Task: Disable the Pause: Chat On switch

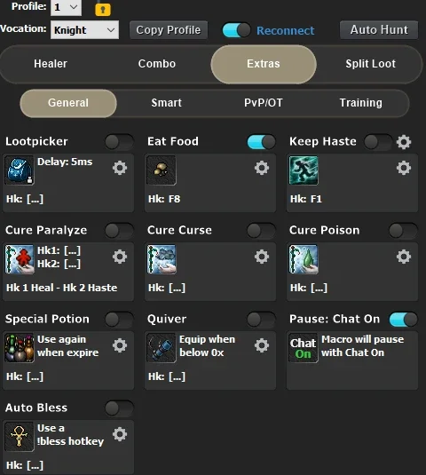Action: 403,320
